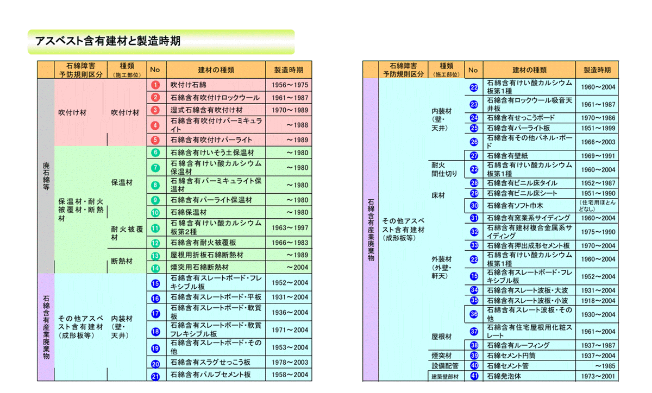Click the blue circle numbered 18
Screen dimensions: 652x393
[155, 331]
